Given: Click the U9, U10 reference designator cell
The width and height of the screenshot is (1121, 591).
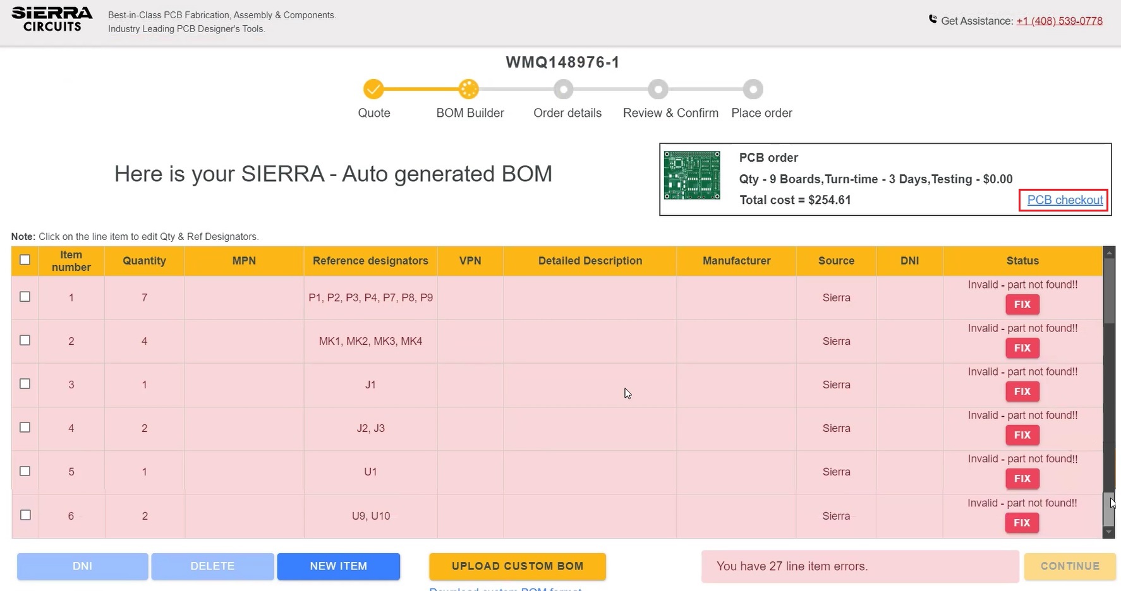Looking at the screenshot, I should point(370,516).
